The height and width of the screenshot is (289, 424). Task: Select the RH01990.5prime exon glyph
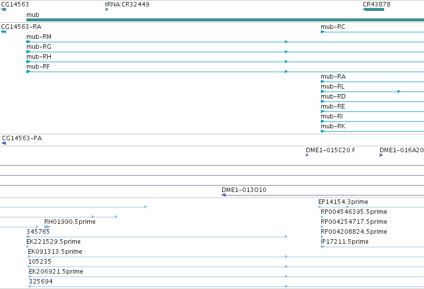click(47, 227)
